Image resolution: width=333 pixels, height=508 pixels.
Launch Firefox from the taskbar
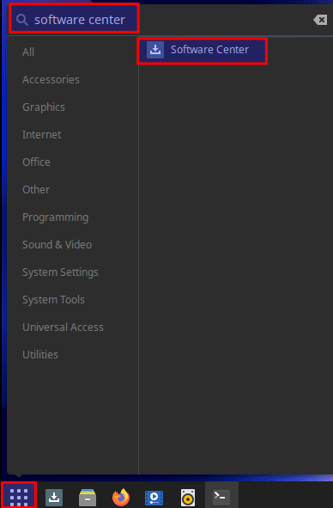pos(121,498)
